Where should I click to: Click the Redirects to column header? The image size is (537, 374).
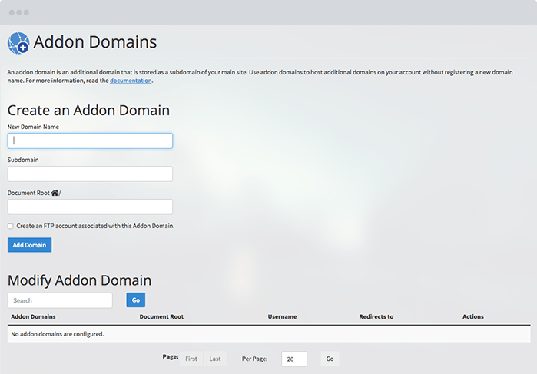376,316
